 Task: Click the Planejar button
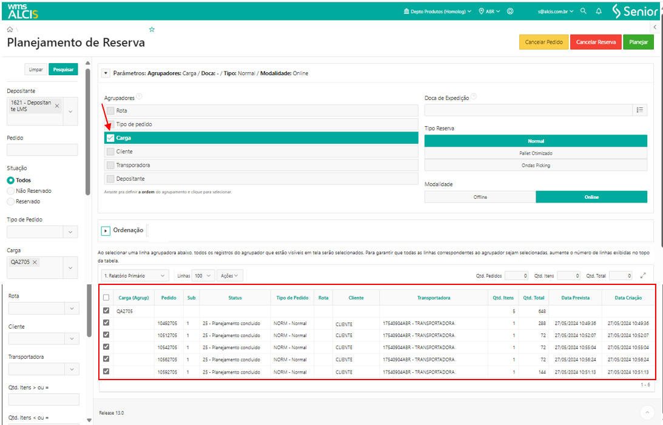click(638, 42)
